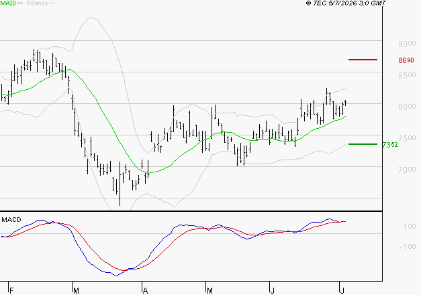Click the 7500 price axis label
Image resolution: width=421 pixels, height=295 pixels.
pyautogui.click(x=407, y=138)
